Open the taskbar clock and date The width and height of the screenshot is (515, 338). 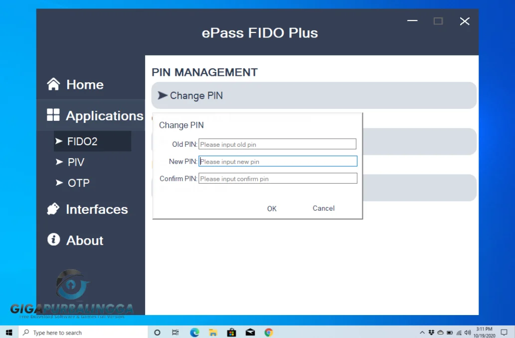coord(485,333)
